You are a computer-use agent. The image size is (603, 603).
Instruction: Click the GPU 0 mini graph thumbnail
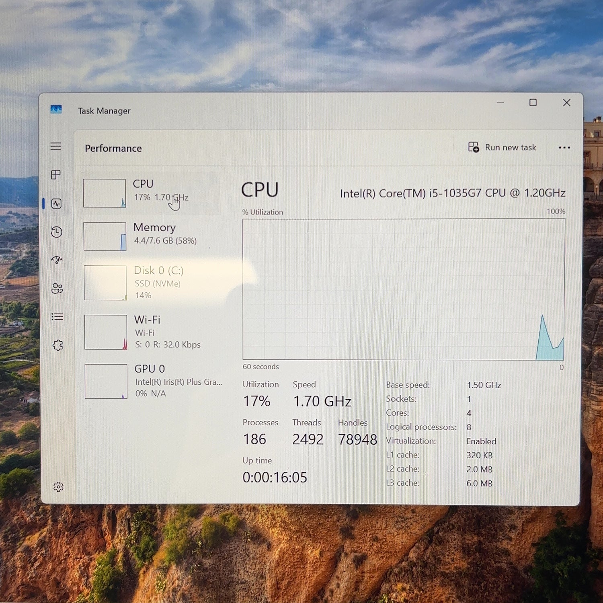[106, 381]
